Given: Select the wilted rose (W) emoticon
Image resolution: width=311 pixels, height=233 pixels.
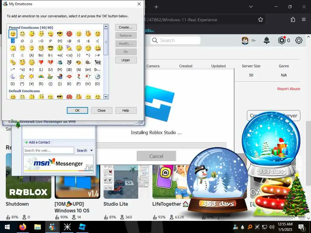Looking at the screenshot, I should [x=88, y=76].
